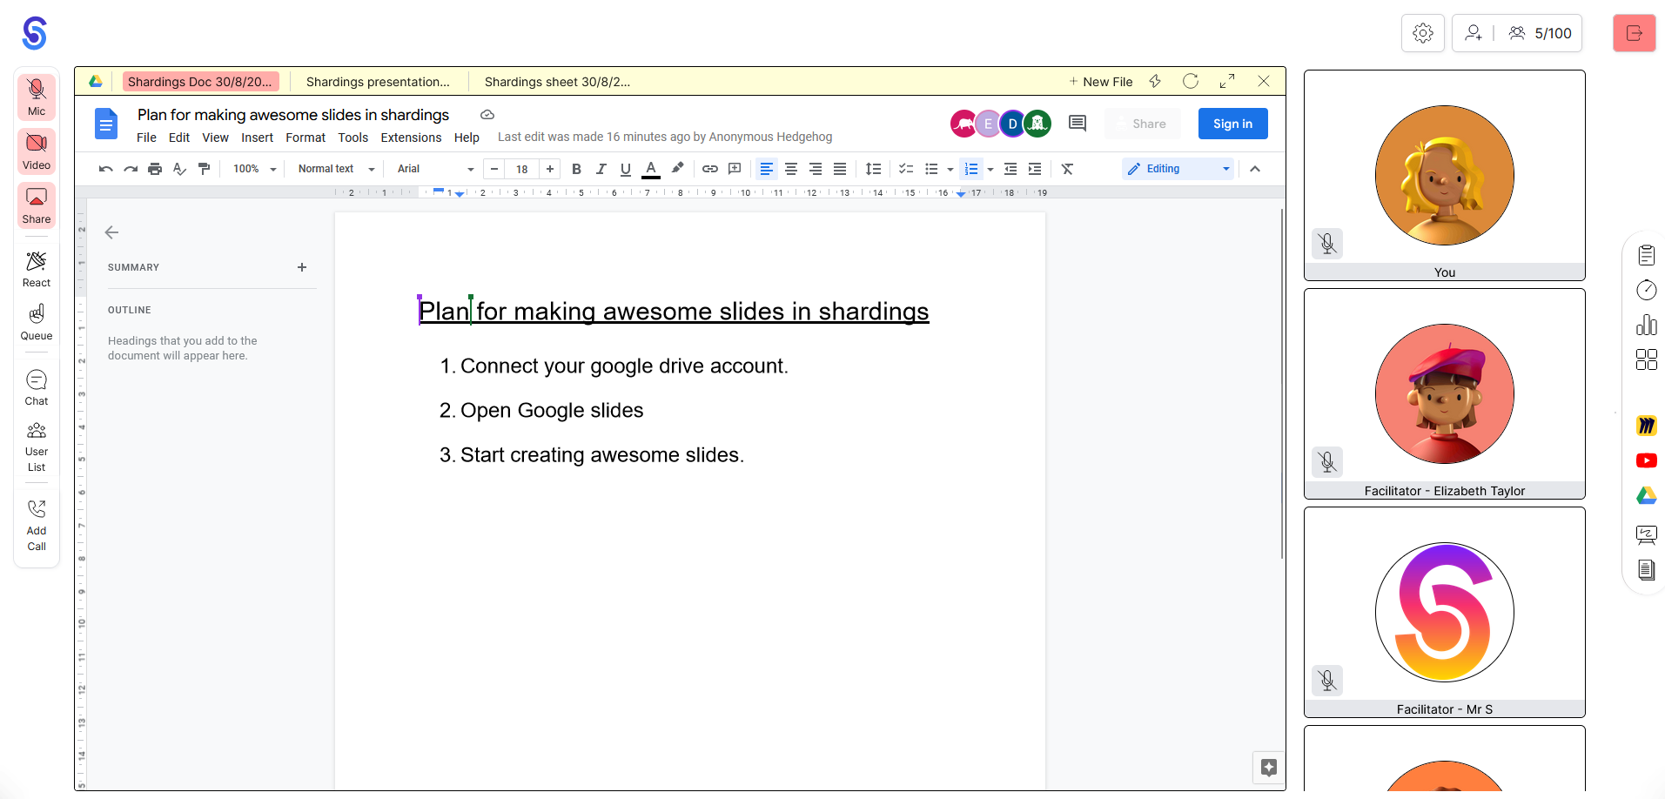Toggle italic formatting
This screenshot has width=1665, height=799.
601,169
